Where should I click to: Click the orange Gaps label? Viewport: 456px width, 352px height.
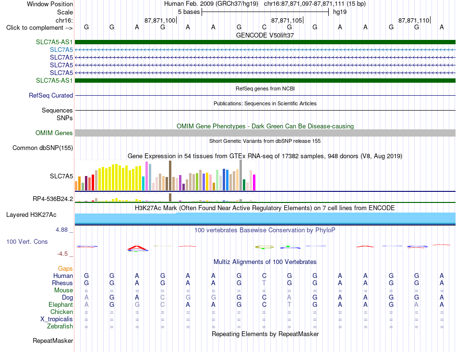65,268
